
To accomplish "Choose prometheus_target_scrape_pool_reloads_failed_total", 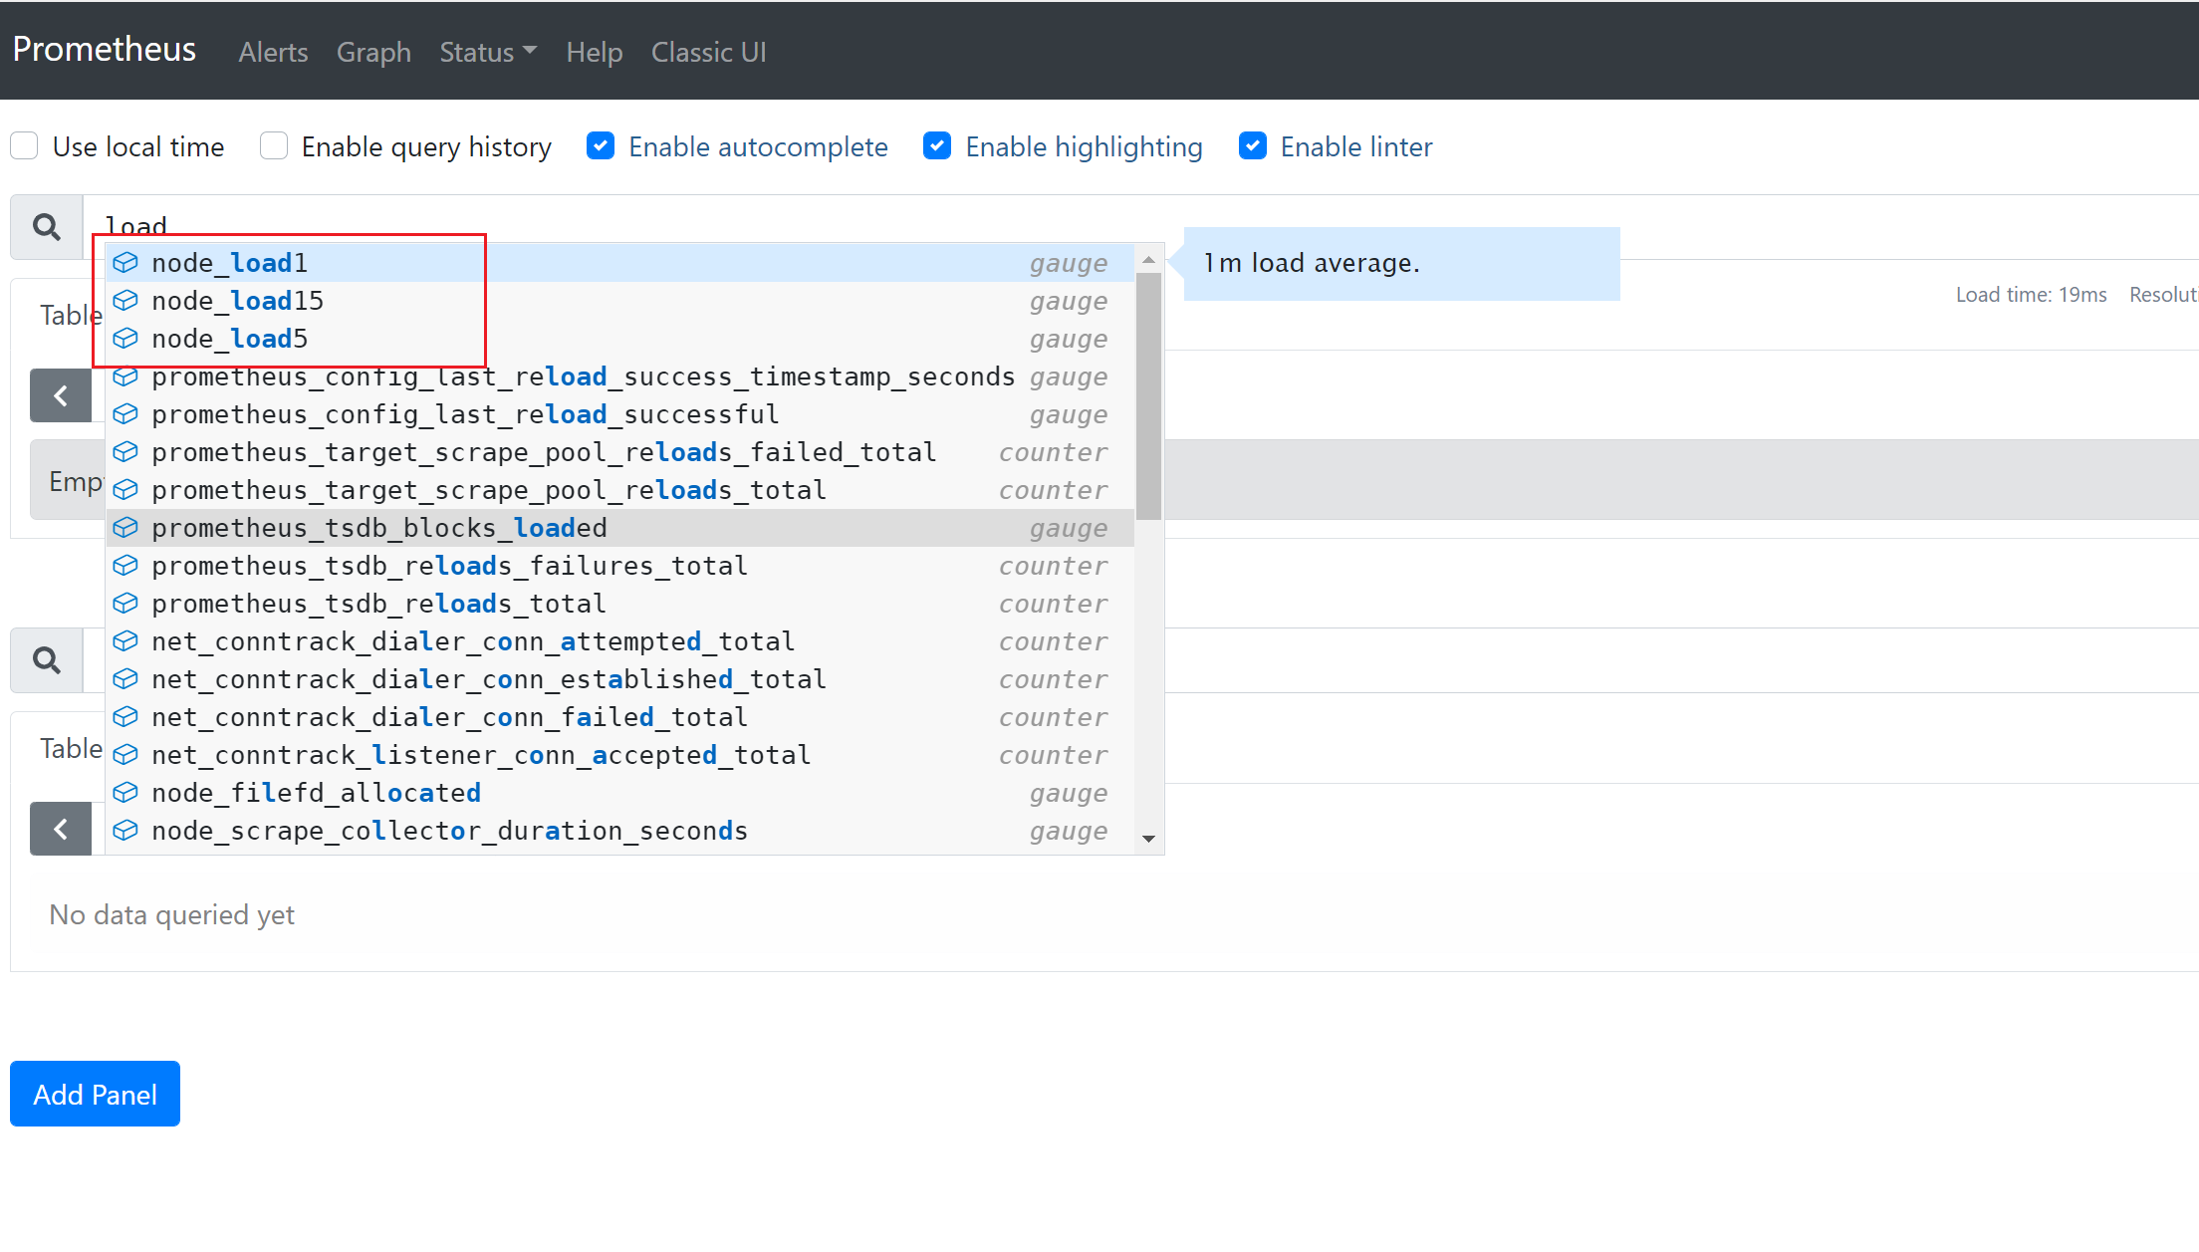I will coord(619,452).
